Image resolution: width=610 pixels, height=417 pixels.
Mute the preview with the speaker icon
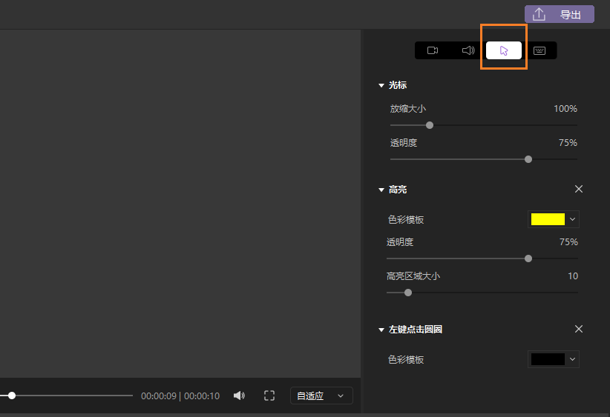point(239,396)
